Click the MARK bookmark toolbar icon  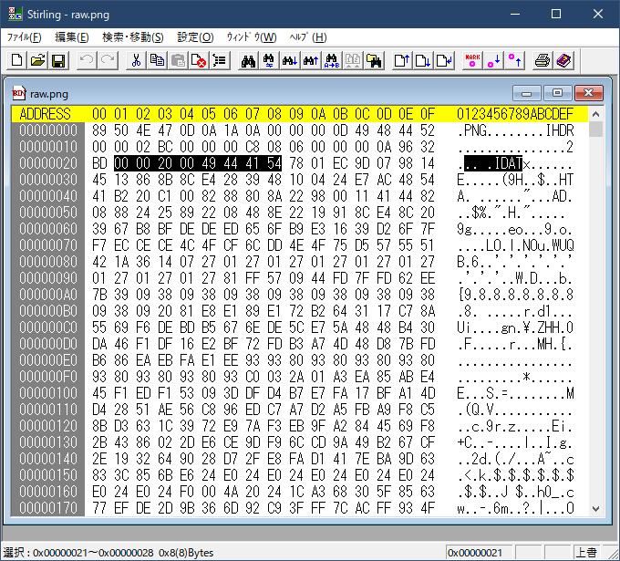pyautogui.click(x=472, y=61)
